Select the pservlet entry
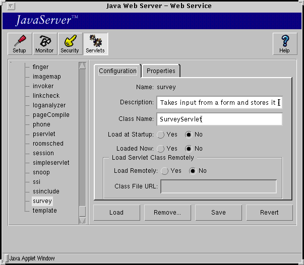 [x=44, y=134]
